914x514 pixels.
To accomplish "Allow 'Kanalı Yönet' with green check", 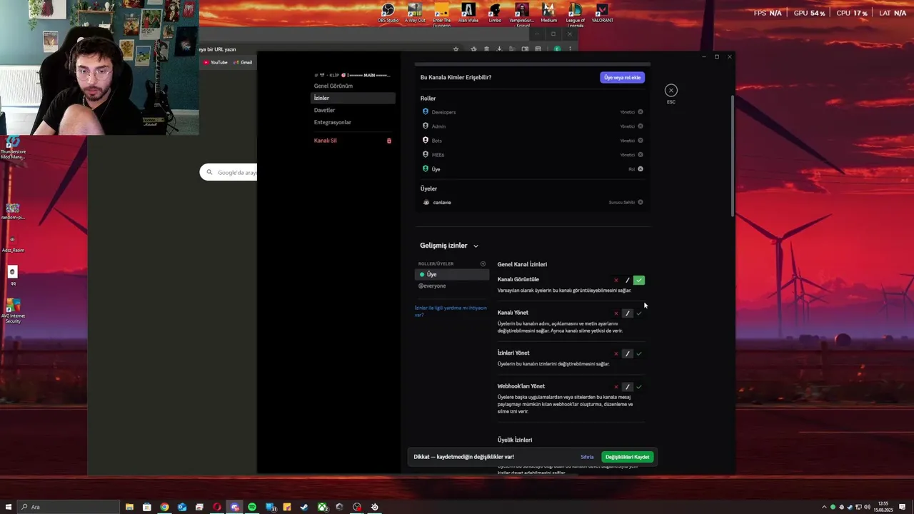I will (639, 313).
